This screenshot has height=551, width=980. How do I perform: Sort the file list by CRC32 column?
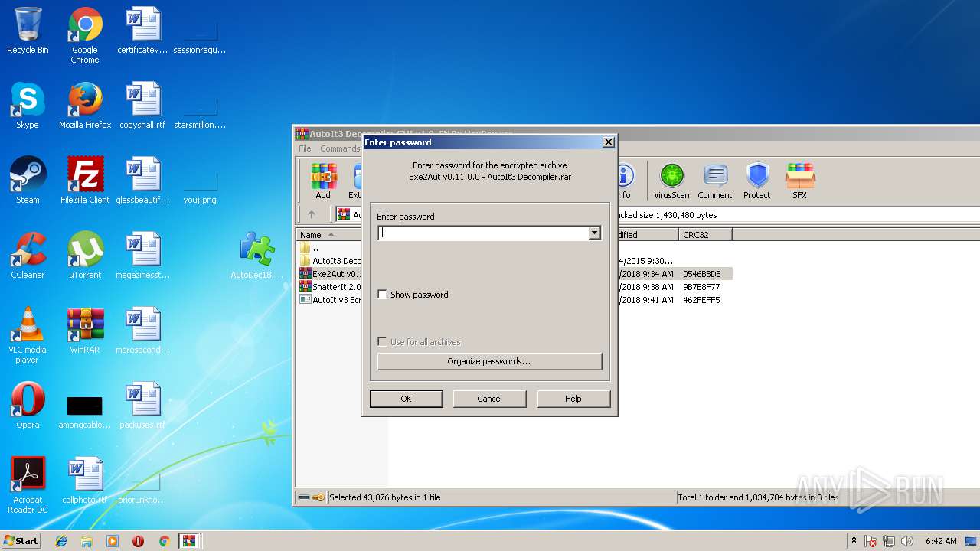point(704,235)
